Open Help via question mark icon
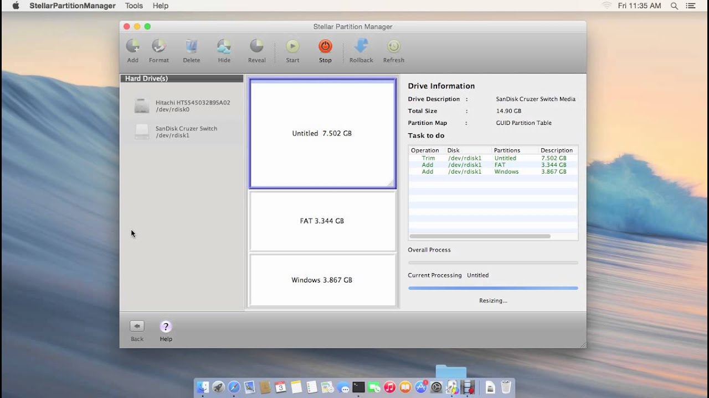709x398 pixels. 166,326
